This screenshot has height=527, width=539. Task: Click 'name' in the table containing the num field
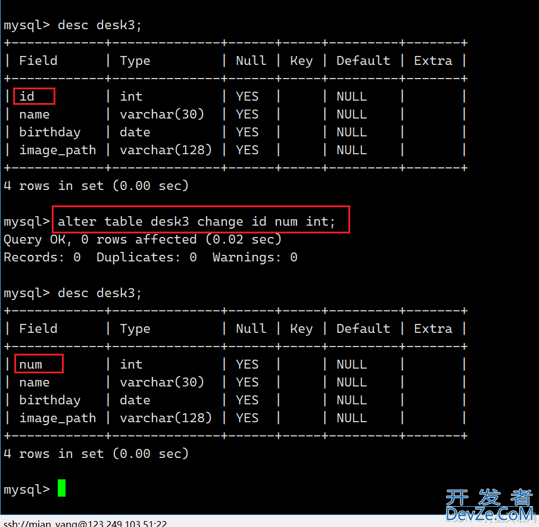tap(35, 382)
